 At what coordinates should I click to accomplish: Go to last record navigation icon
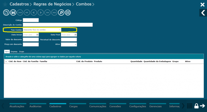click(x=54, y=13)
